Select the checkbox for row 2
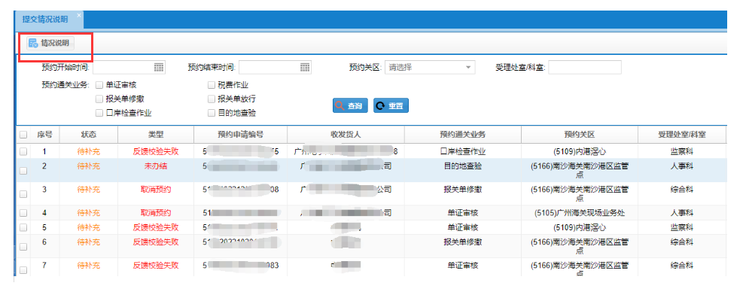The image size is (746, 292). point(23,171)
